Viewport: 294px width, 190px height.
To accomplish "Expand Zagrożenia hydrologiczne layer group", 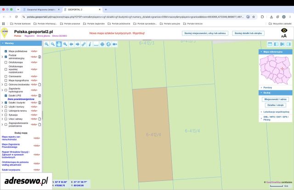I will (2, 90).
